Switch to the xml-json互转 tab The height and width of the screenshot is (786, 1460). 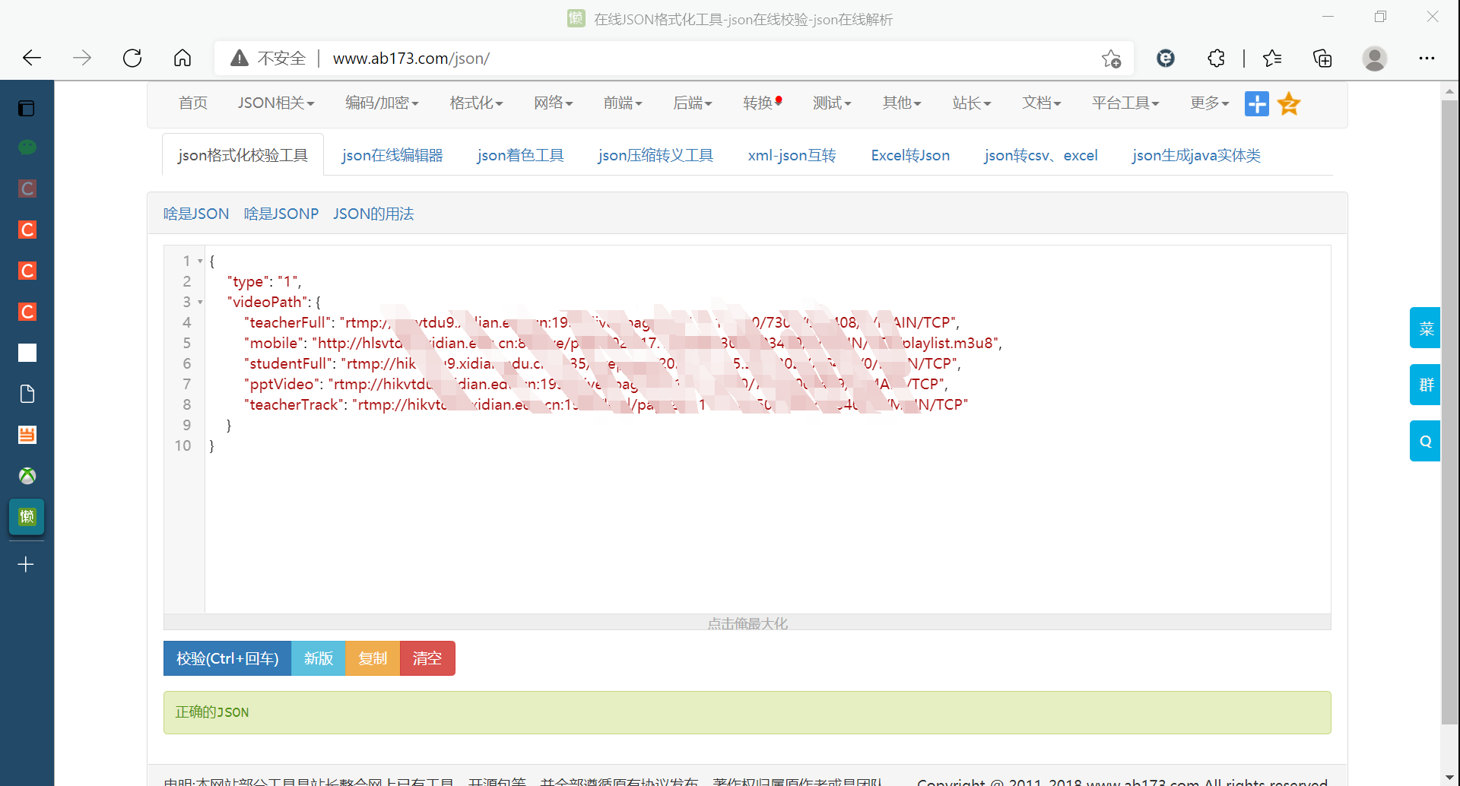792,155
